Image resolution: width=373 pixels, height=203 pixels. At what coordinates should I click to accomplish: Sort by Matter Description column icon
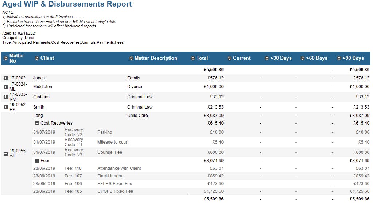tap(131, 58)
